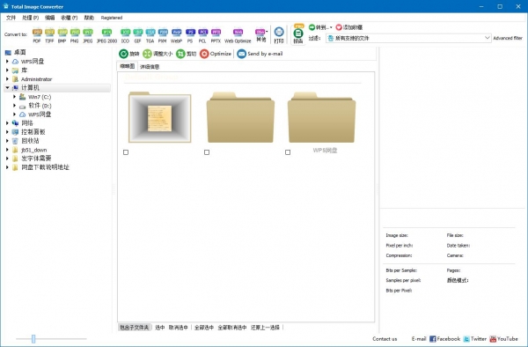Select BMP as output format

pos(62,35)
